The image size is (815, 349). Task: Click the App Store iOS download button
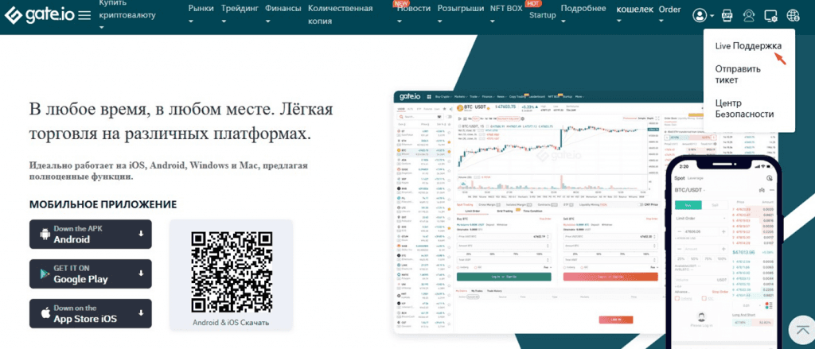(91, 313)
